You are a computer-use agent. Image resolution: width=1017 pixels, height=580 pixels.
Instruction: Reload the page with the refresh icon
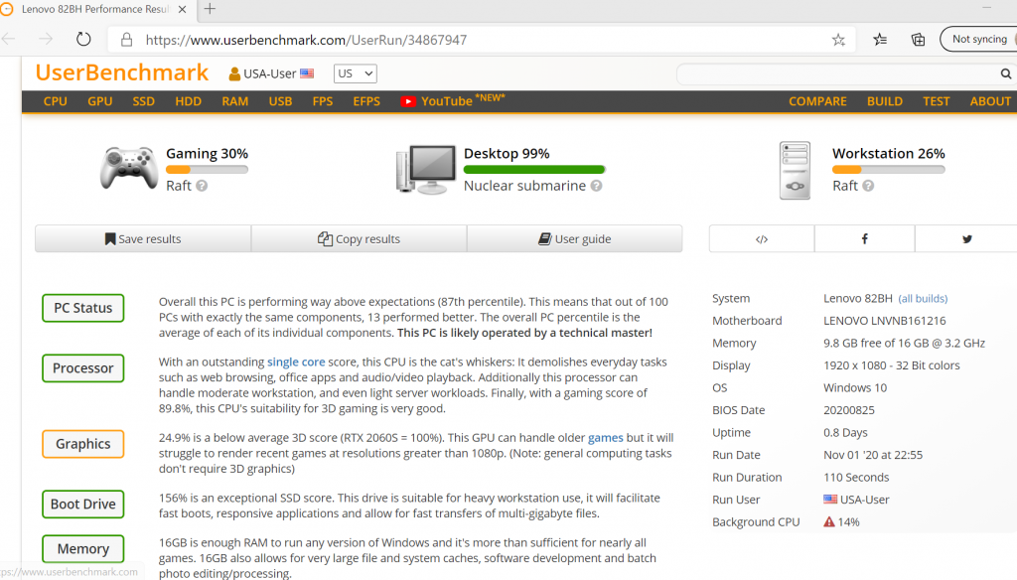pyautogui.click(x=83, y=40)
